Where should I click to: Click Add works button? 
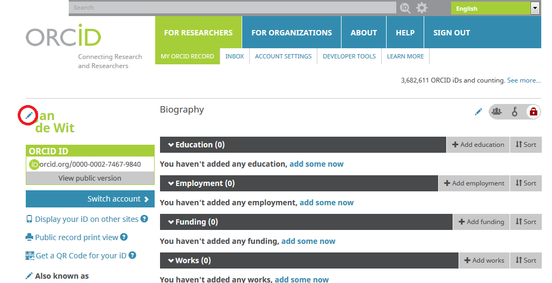[484, 260]
